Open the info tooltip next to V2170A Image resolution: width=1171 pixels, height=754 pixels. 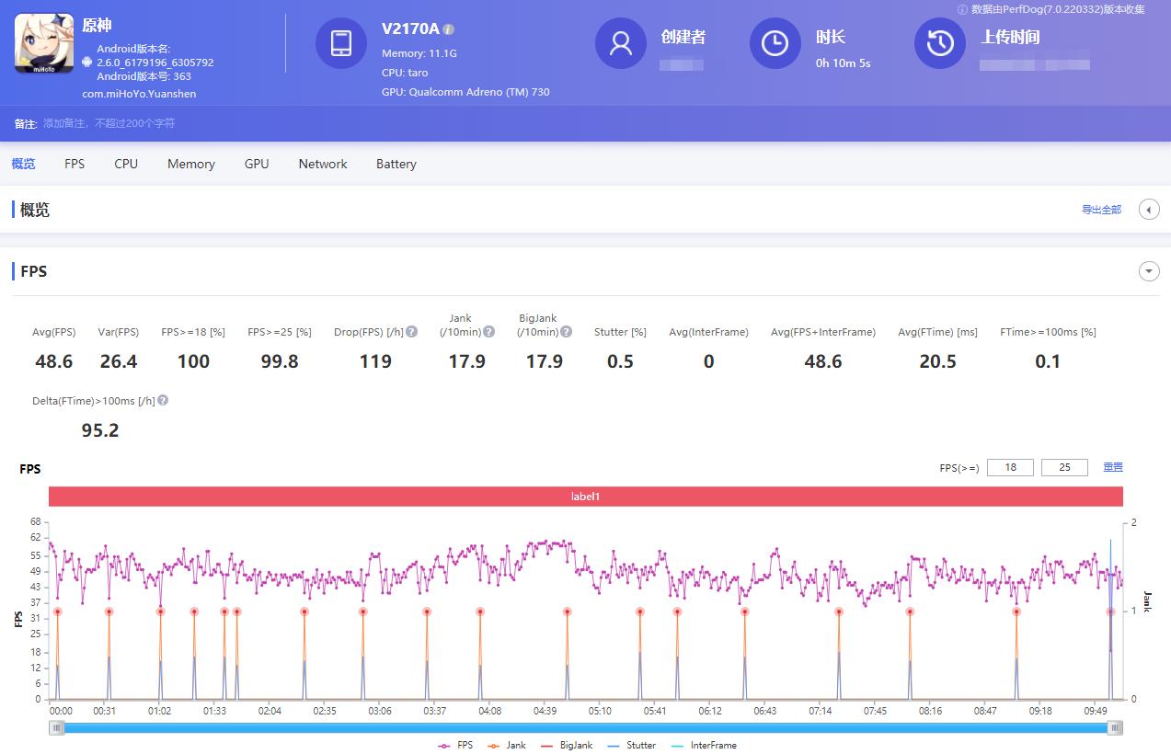[x=448, y=29]
